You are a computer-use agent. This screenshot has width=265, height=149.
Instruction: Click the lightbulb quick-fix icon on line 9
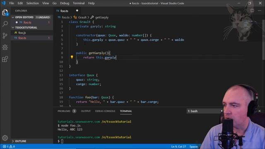click(72, 57)
